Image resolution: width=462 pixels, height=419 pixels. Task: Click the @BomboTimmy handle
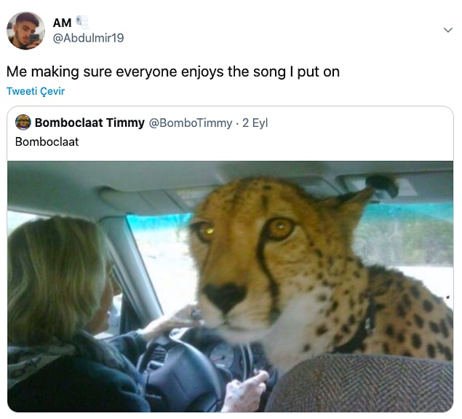[191, 122]
